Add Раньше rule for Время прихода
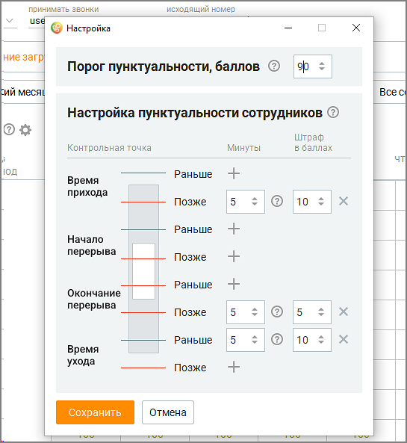 [x=234, y=173]
